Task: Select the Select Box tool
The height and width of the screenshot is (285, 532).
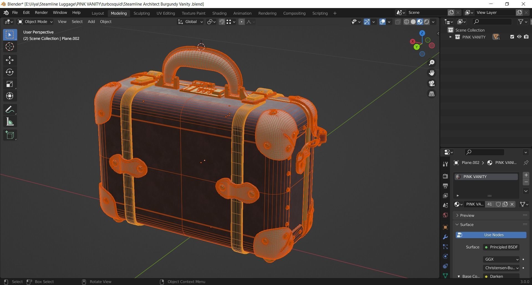Action: [x=10, y=35]
